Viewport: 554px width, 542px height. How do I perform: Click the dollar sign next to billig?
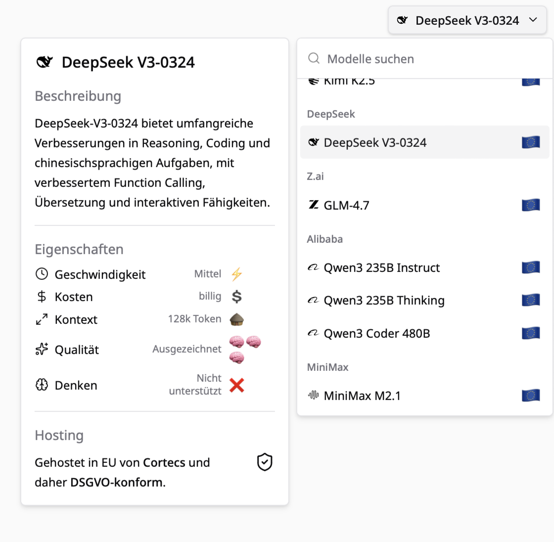pyautogui.click(x=236, y=296)
